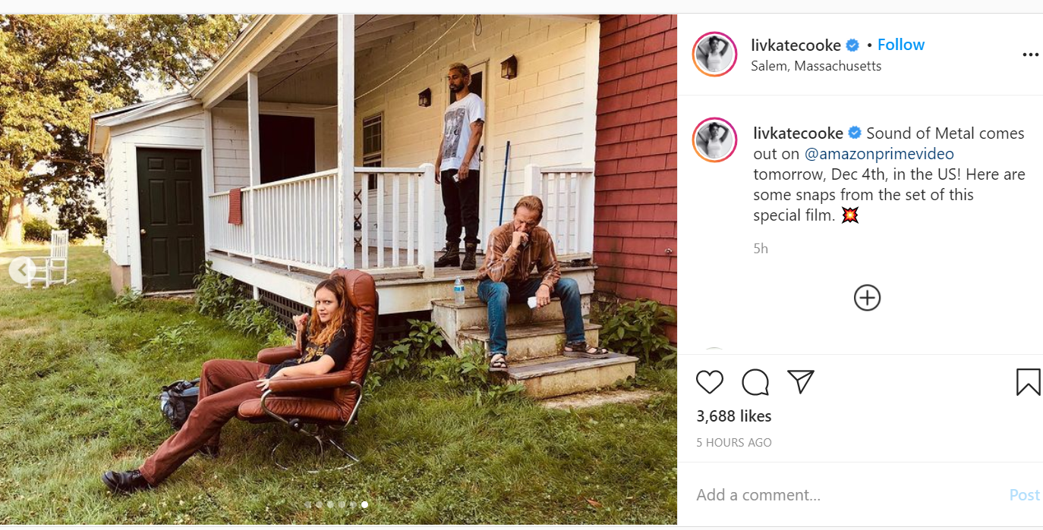Load more comments with plus circle
Viewport: 1043px width, 530px height.
point(867,298)
